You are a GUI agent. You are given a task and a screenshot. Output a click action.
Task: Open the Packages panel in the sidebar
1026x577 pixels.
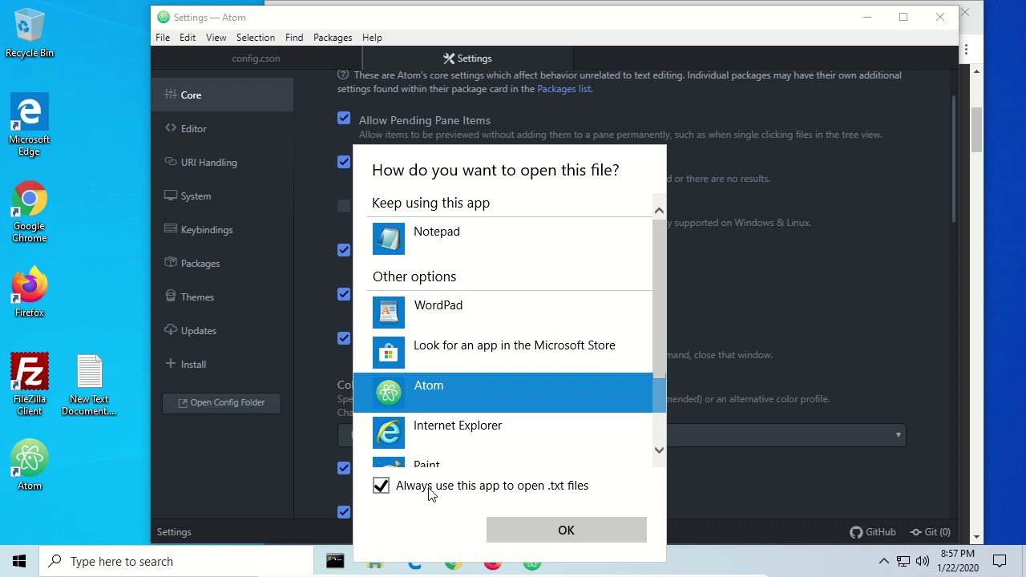pyautogui.click(x=221, y=263)
